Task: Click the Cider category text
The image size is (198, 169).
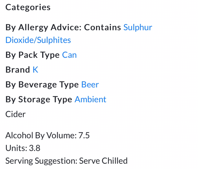Action: point(15,114)
